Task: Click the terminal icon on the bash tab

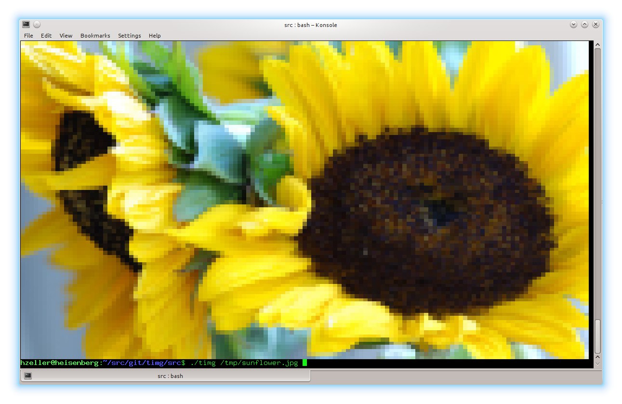Action: (28, 376)
